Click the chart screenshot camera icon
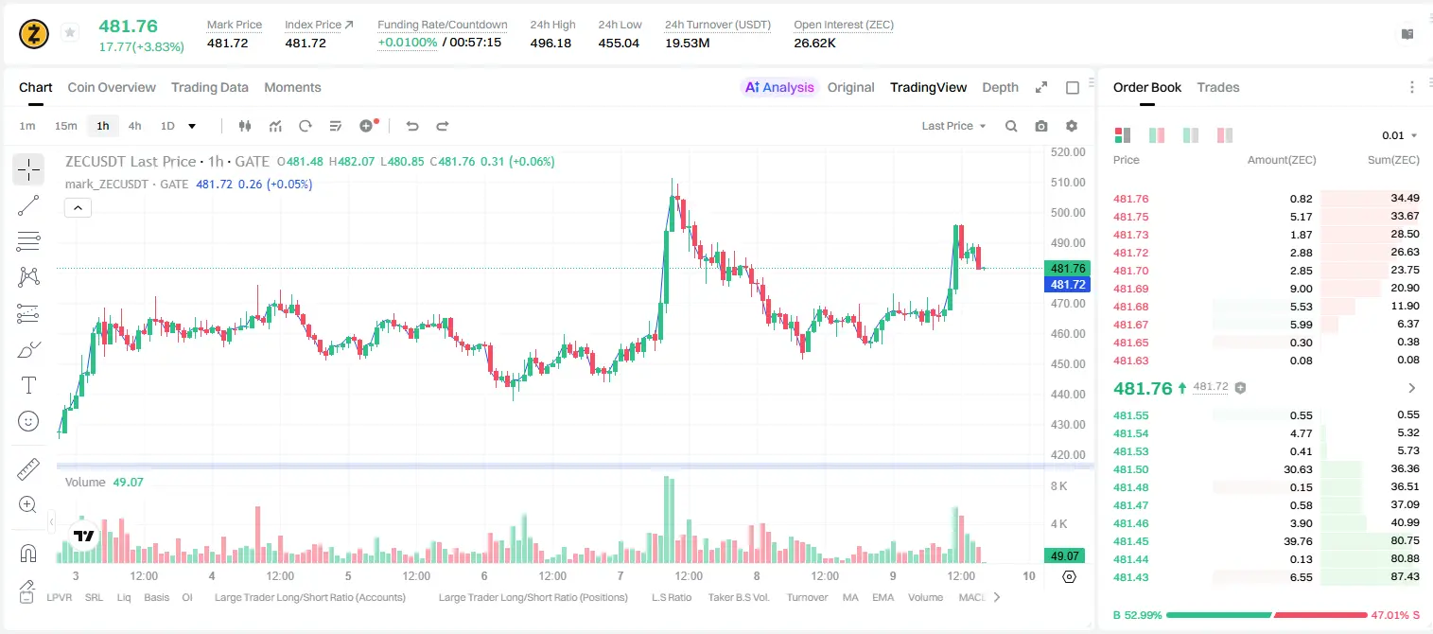Viewport: 1433px width, 634px height. (x=1041, y=126)
